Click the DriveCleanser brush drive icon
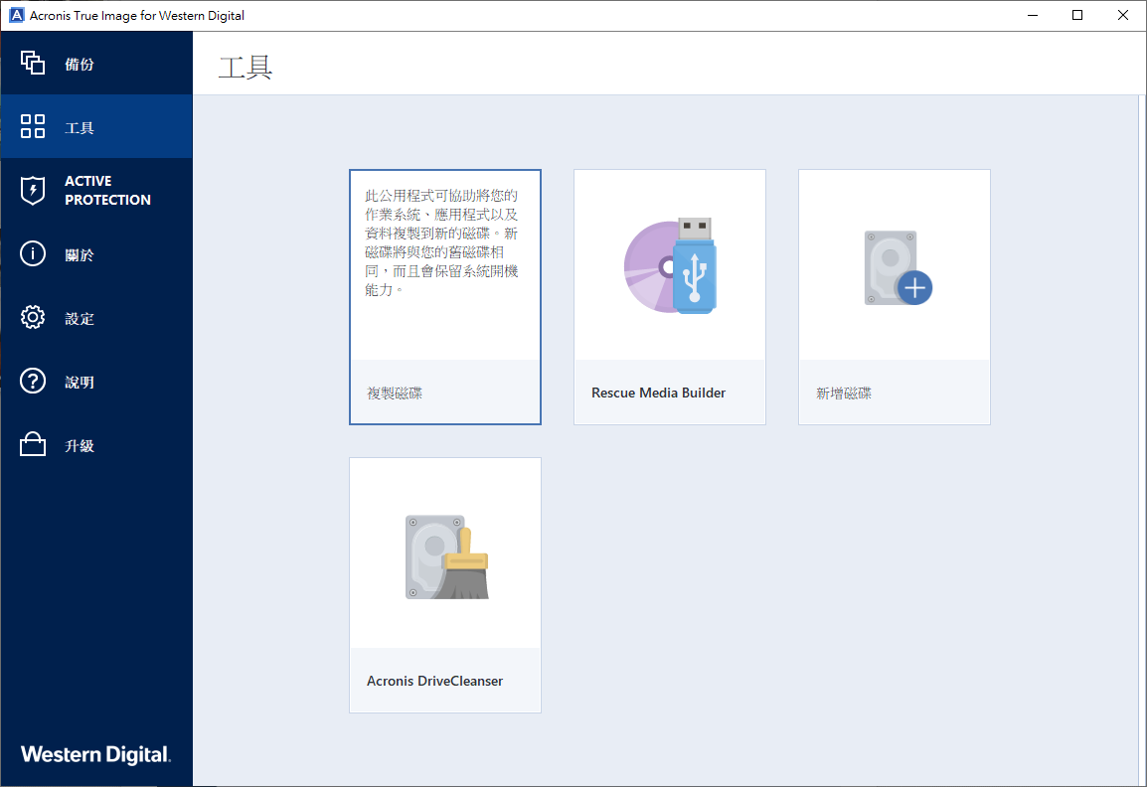Image resolution: width=1147 pixels, height=787 pixels. [x=447, y=556]
